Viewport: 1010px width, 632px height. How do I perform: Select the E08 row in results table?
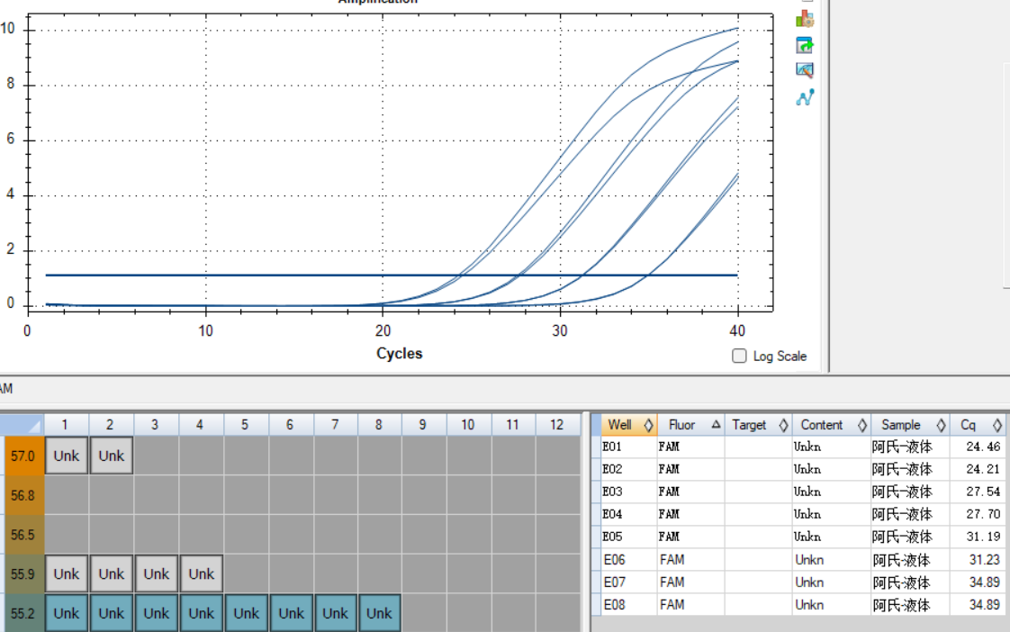coord(798,605)
